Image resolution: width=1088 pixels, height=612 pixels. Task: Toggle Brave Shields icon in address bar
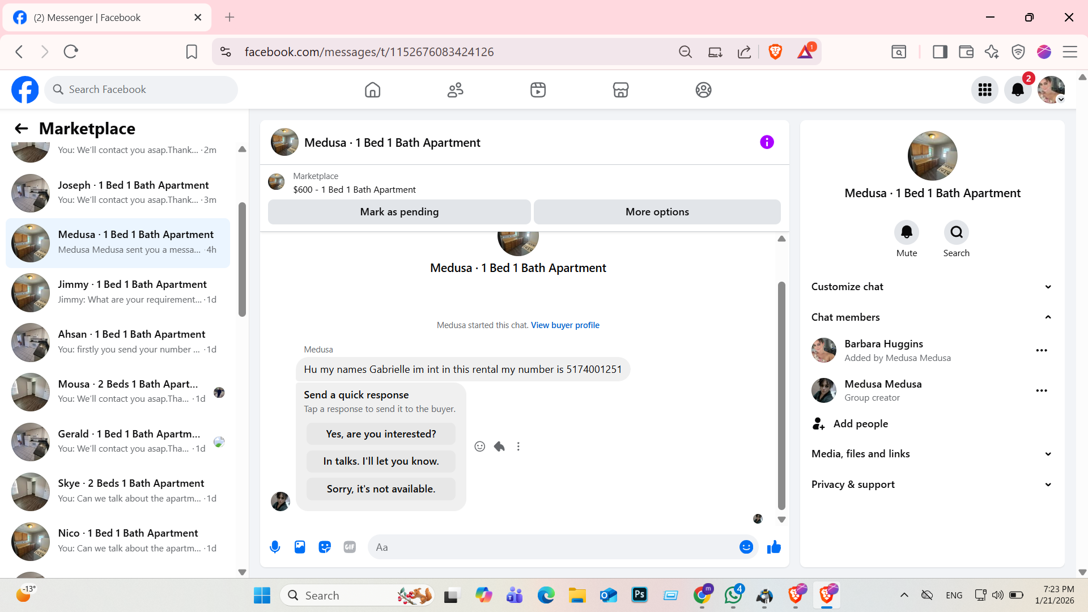tap(775, 52)
